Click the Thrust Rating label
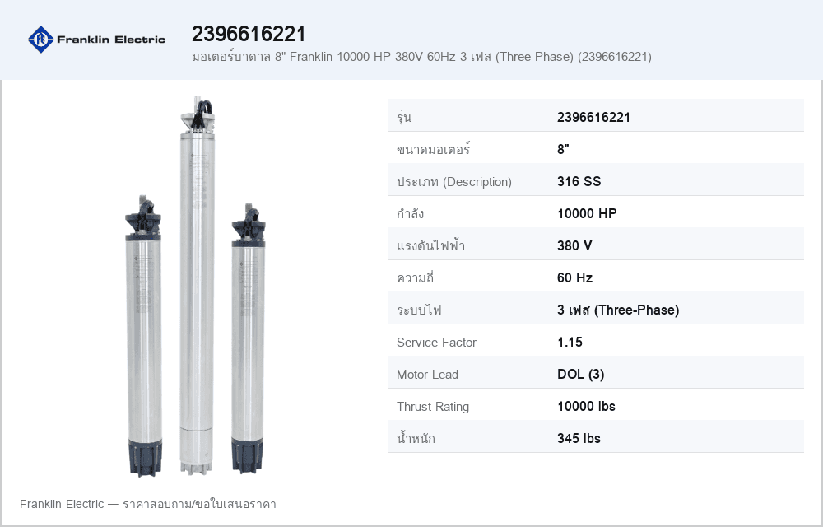Image resolution: width=823 pixels, height=527 pixels. pyautogui.click(x=433, y=406)
